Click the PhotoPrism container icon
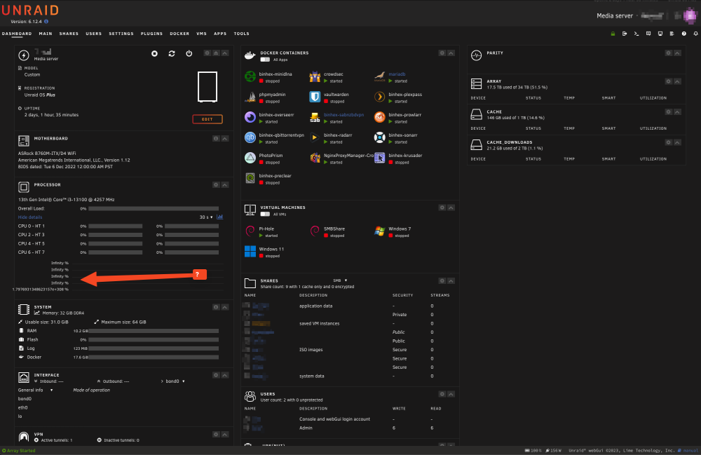The image size is (701, 455). point(250,158)
